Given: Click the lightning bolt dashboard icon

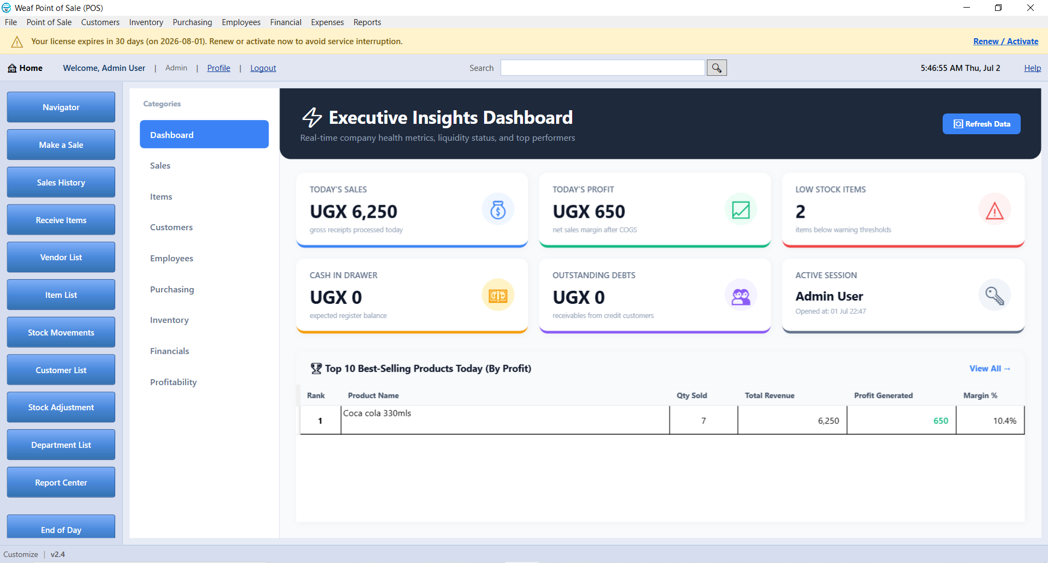Looking at the screenshot, I should [x=312, y=117].
